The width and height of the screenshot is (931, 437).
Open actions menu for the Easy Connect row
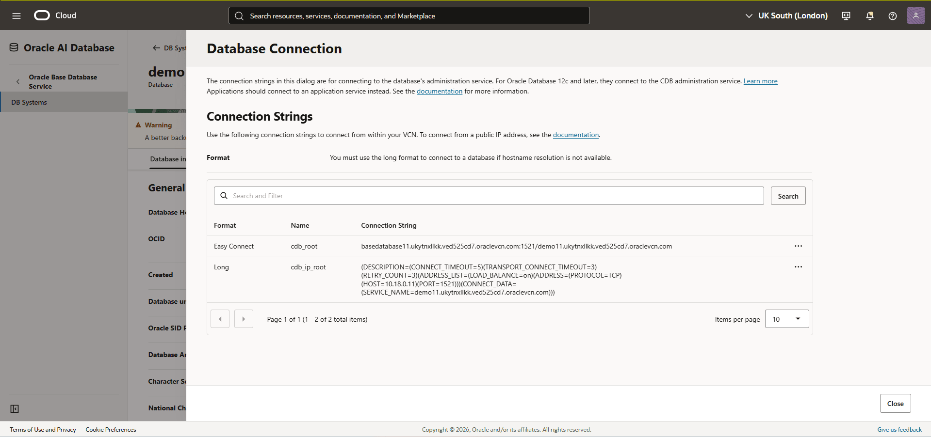click(798, 246)
